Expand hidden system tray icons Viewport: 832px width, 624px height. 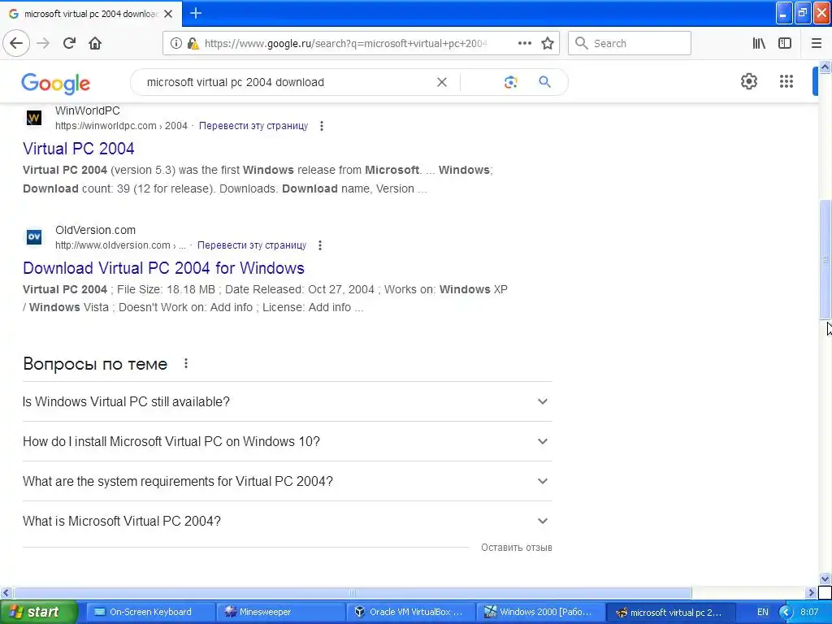tap(786, 613)
